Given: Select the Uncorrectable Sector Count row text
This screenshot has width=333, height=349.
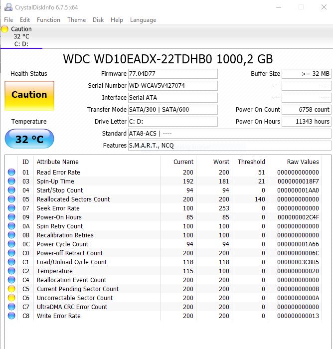Looking at the screenshot, I should click(x=75, y=298).
